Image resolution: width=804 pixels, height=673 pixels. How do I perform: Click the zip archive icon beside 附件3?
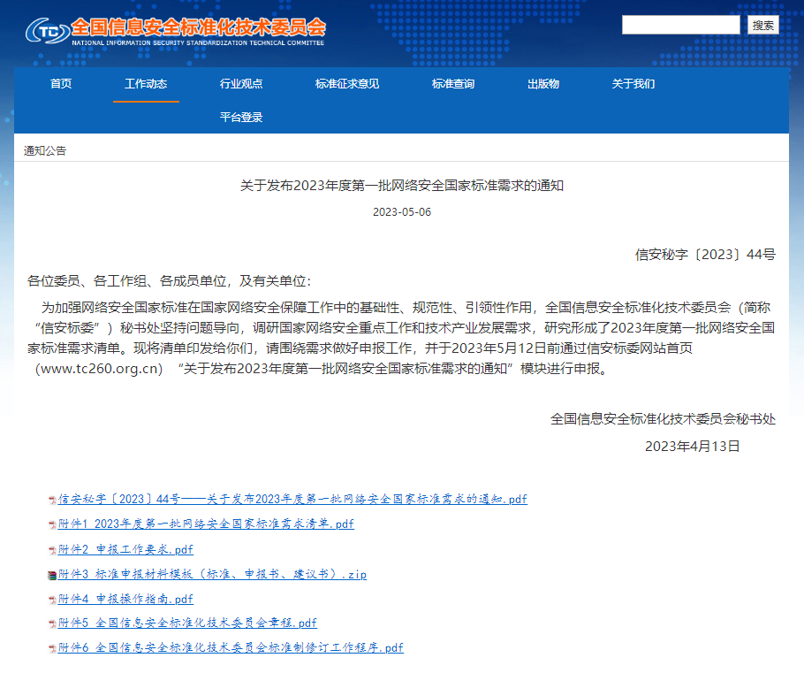52,576
